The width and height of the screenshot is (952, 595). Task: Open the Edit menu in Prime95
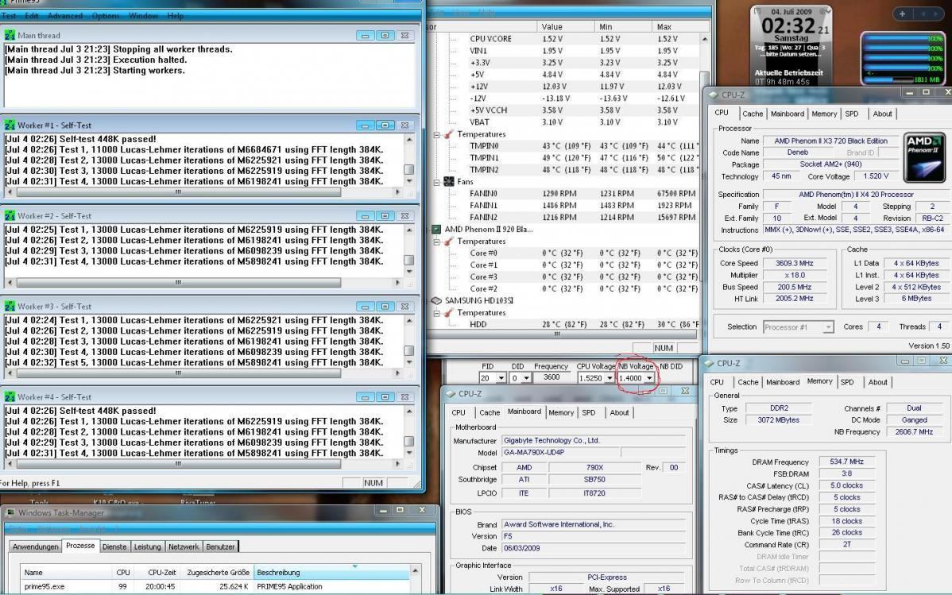(x=32, y=16)
